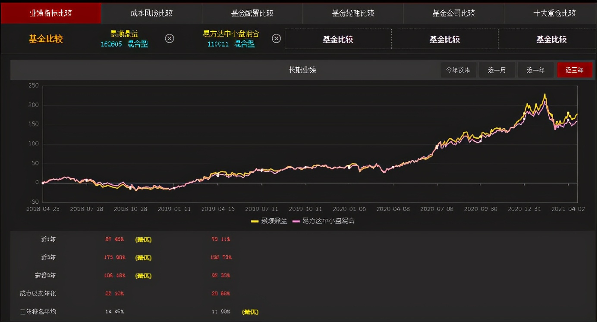
Task: Remove 易方达中小盘混合 via its circular X icon
Action: point(277,39)
